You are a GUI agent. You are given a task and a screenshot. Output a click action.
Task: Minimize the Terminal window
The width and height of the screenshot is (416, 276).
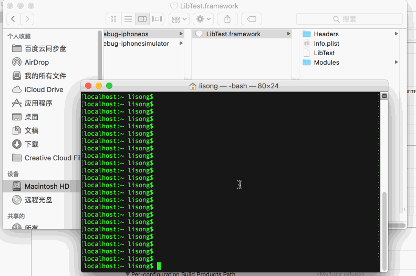click(x=99, y=86)
